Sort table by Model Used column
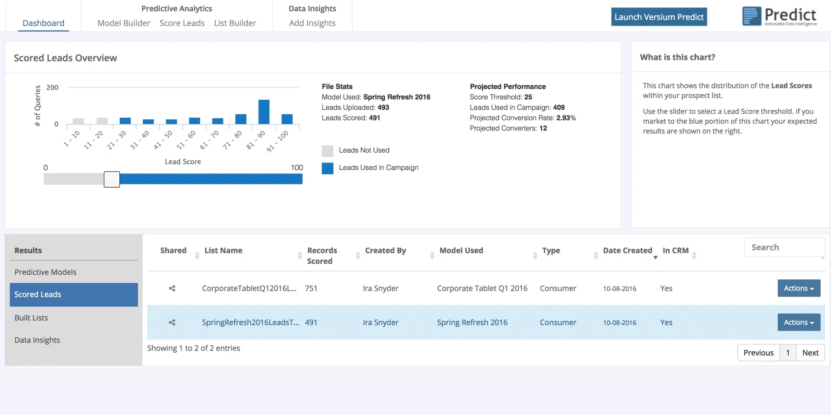831x415 pixels. tap(461, 251)
